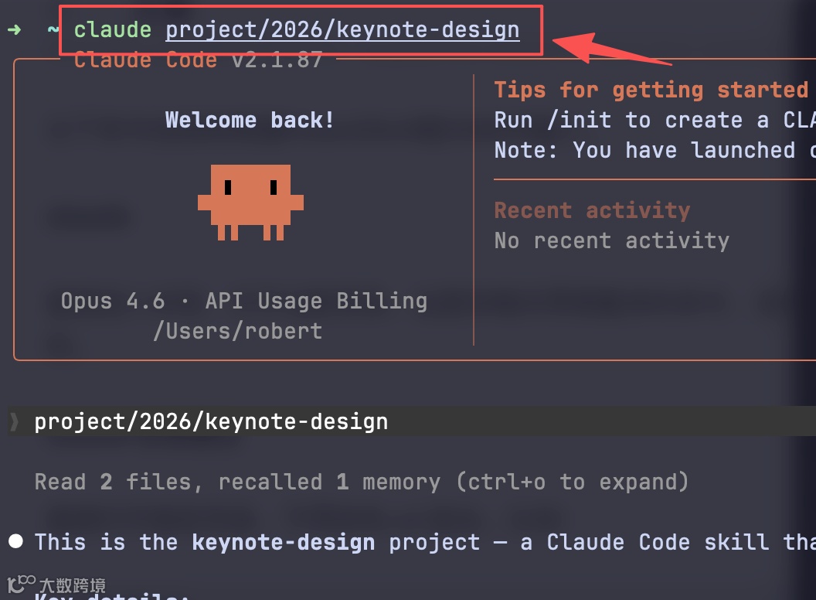This screenshot has width=816, height=600.
Task: Click the tilde home directory indicator
Action: tap(53, 29)
